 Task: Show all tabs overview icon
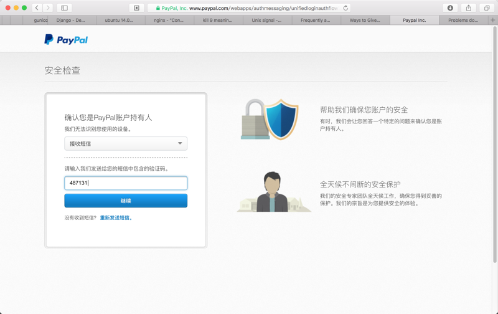pyautogui.click(x=487, y=8)
